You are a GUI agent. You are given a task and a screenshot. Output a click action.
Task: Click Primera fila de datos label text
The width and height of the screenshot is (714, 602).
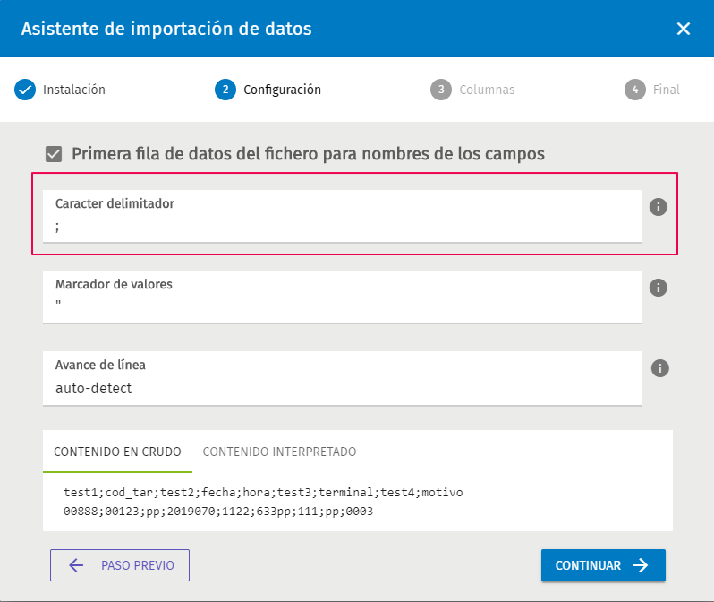(x=309, y=154)
